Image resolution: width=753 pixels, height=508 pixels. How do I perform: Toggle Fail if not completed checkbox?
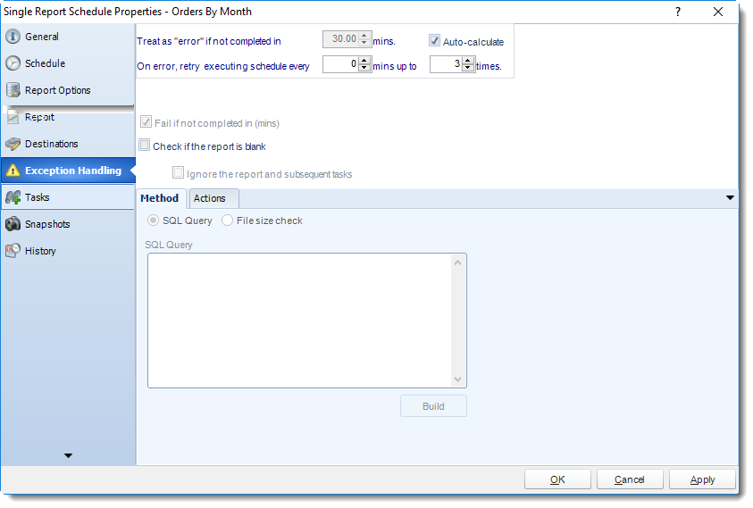[x=146, y=122]
